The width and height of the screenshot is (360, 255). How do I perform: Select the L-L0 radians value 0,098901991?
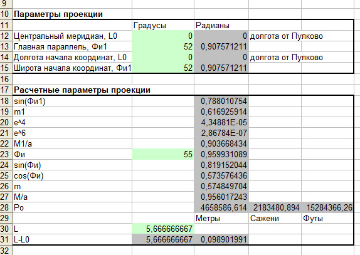[x=221, y=239]
